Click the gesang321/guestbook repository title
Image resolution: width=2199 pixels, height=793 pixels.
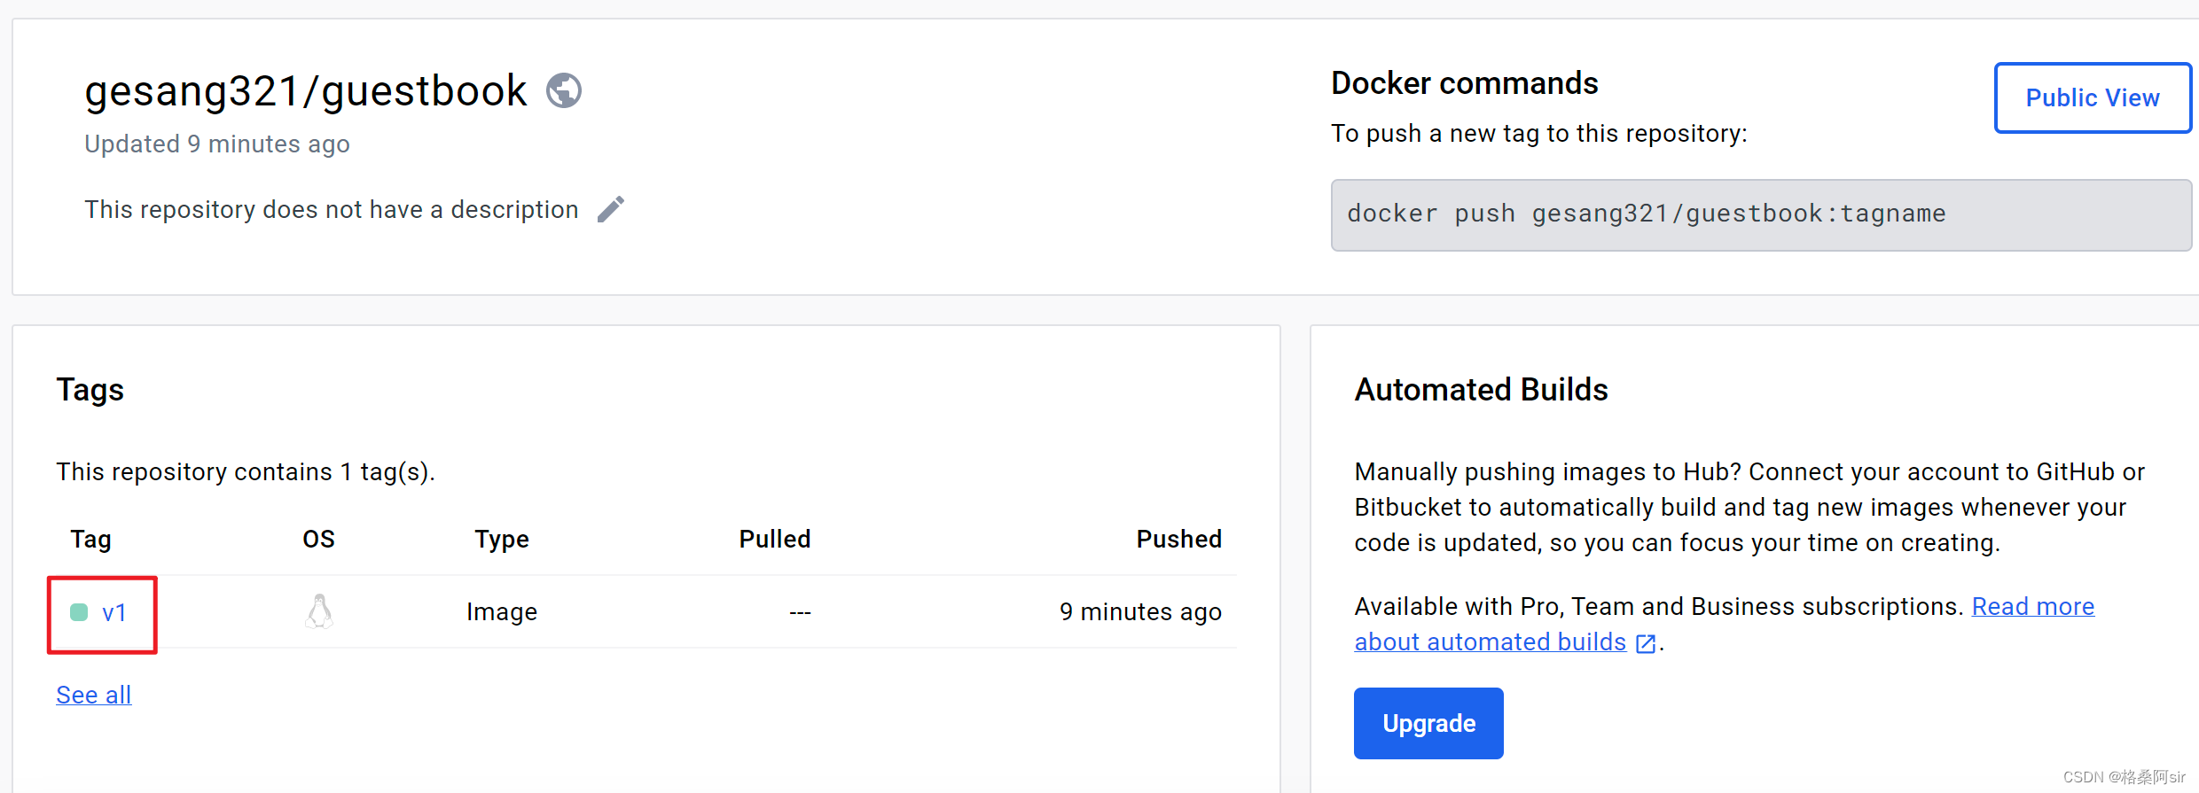click(306, 91)
